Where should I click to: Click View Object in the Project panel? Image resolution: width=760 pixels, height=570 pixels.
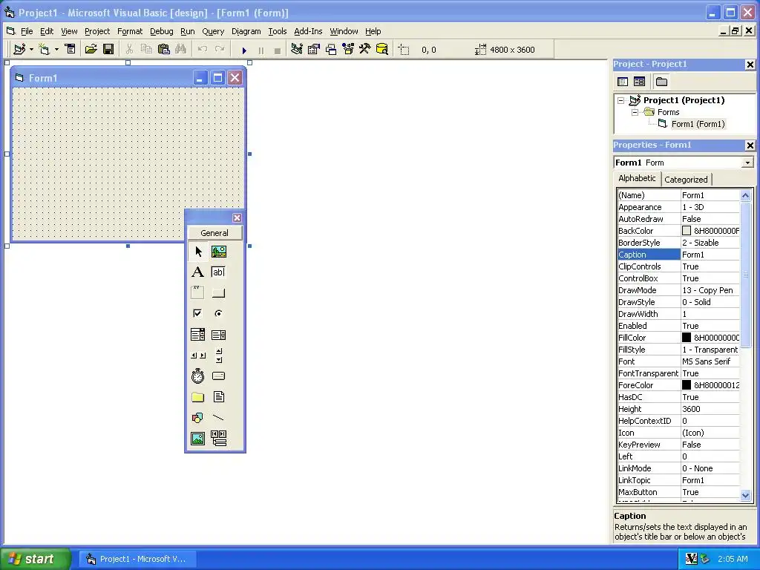tap(639, 82)
